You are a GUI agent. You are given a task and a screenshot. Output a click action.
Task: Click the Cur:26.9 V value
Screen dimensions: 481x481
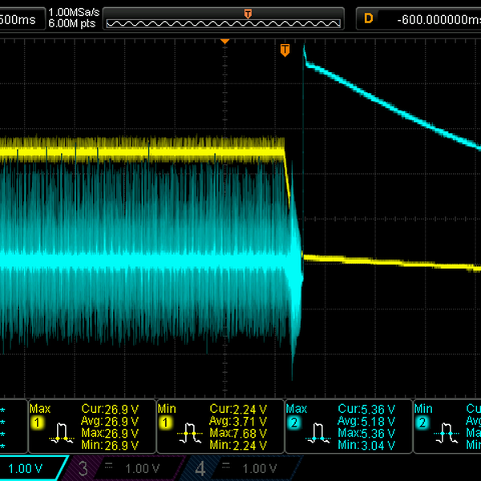pos(110,409)
